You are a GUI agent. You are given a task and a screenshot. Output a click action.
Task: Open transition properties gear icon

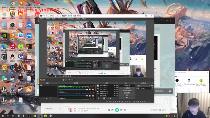coord(152,86)
